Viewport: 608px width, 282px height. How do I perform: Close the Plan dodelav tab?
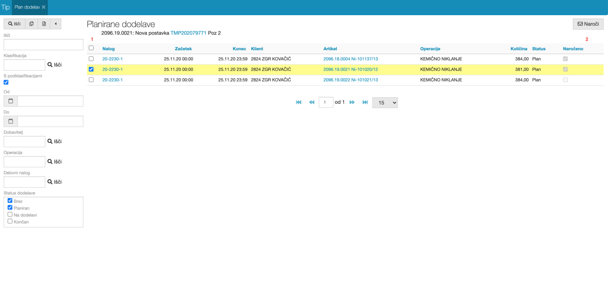pyautogui.click(x=44, y=8)
